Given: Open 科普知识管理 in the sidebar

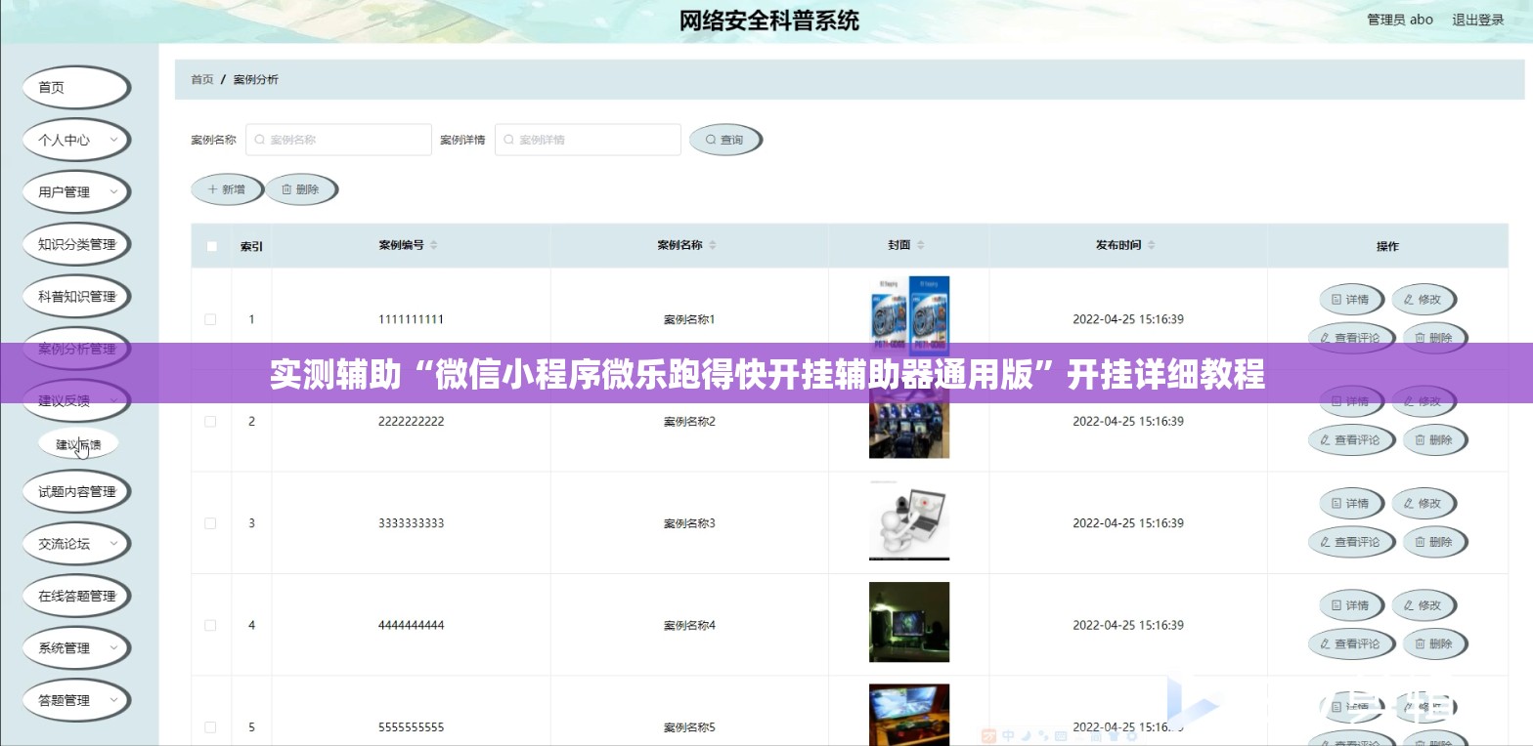Looking at the screenshot, I should [75, 296].
